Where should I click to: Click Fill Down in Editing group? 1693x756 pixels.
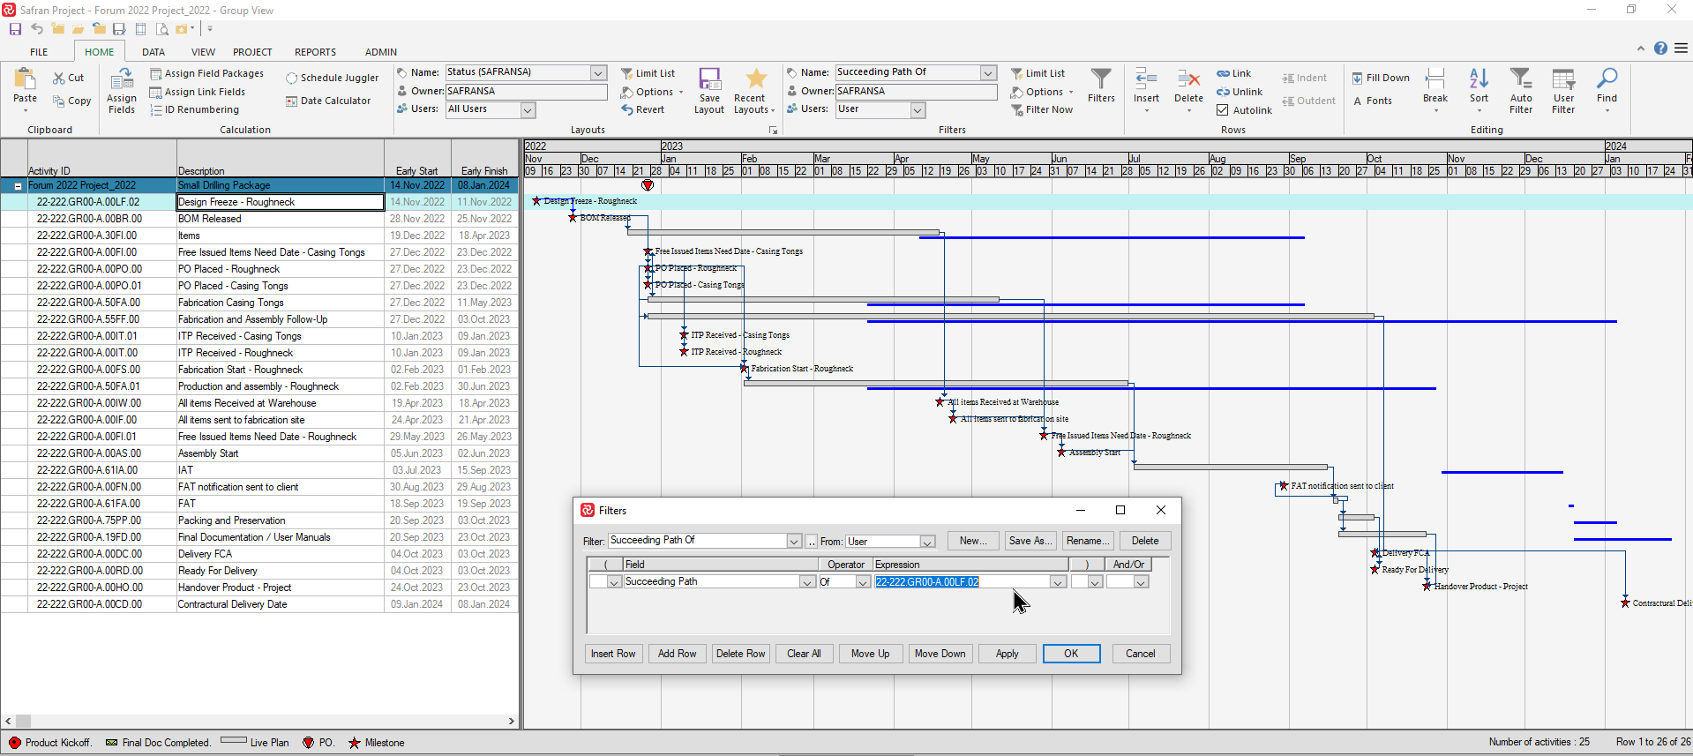point(1381,78)
